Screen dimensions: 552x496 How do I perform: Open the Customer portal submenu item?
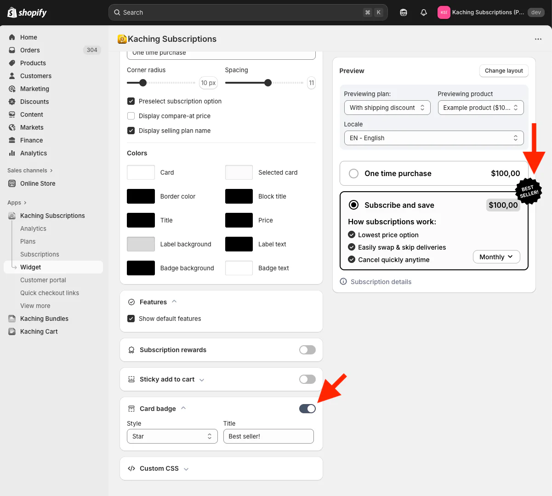pos(43,280)
